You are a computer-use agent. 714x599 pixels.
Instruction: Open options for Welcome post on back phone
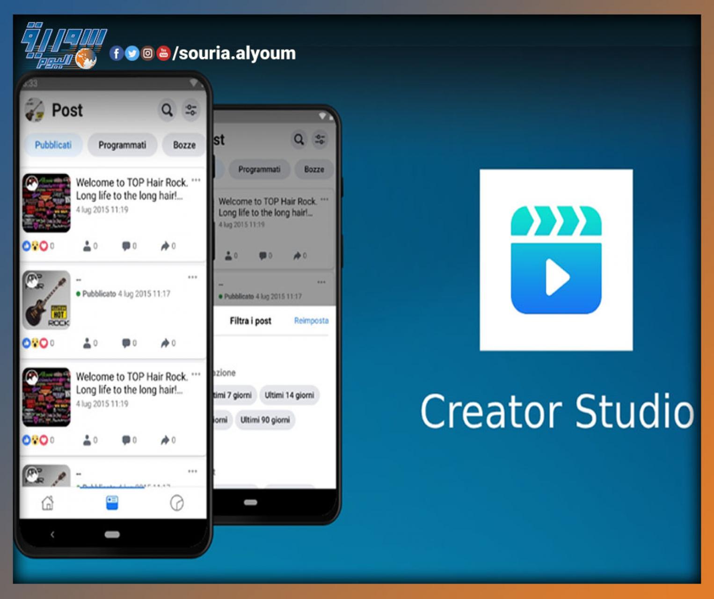tap(325, 199)
